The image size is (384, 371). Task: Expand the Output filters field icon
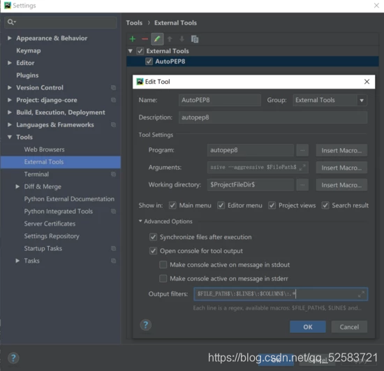pyautogui.click(x=361, y=294)
